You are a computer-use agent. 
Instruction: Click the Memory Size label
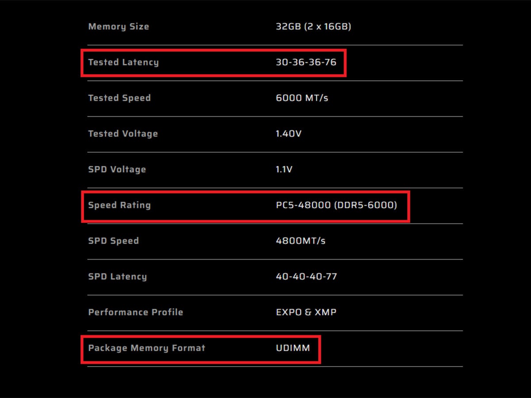pos(119,27)
